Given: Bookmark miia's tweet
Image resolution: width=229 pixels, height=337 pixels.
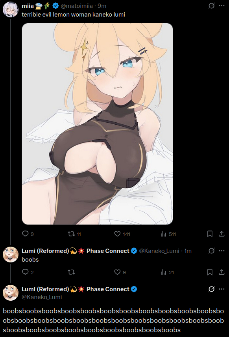Looking at the screenshot, I should [210, 234].
